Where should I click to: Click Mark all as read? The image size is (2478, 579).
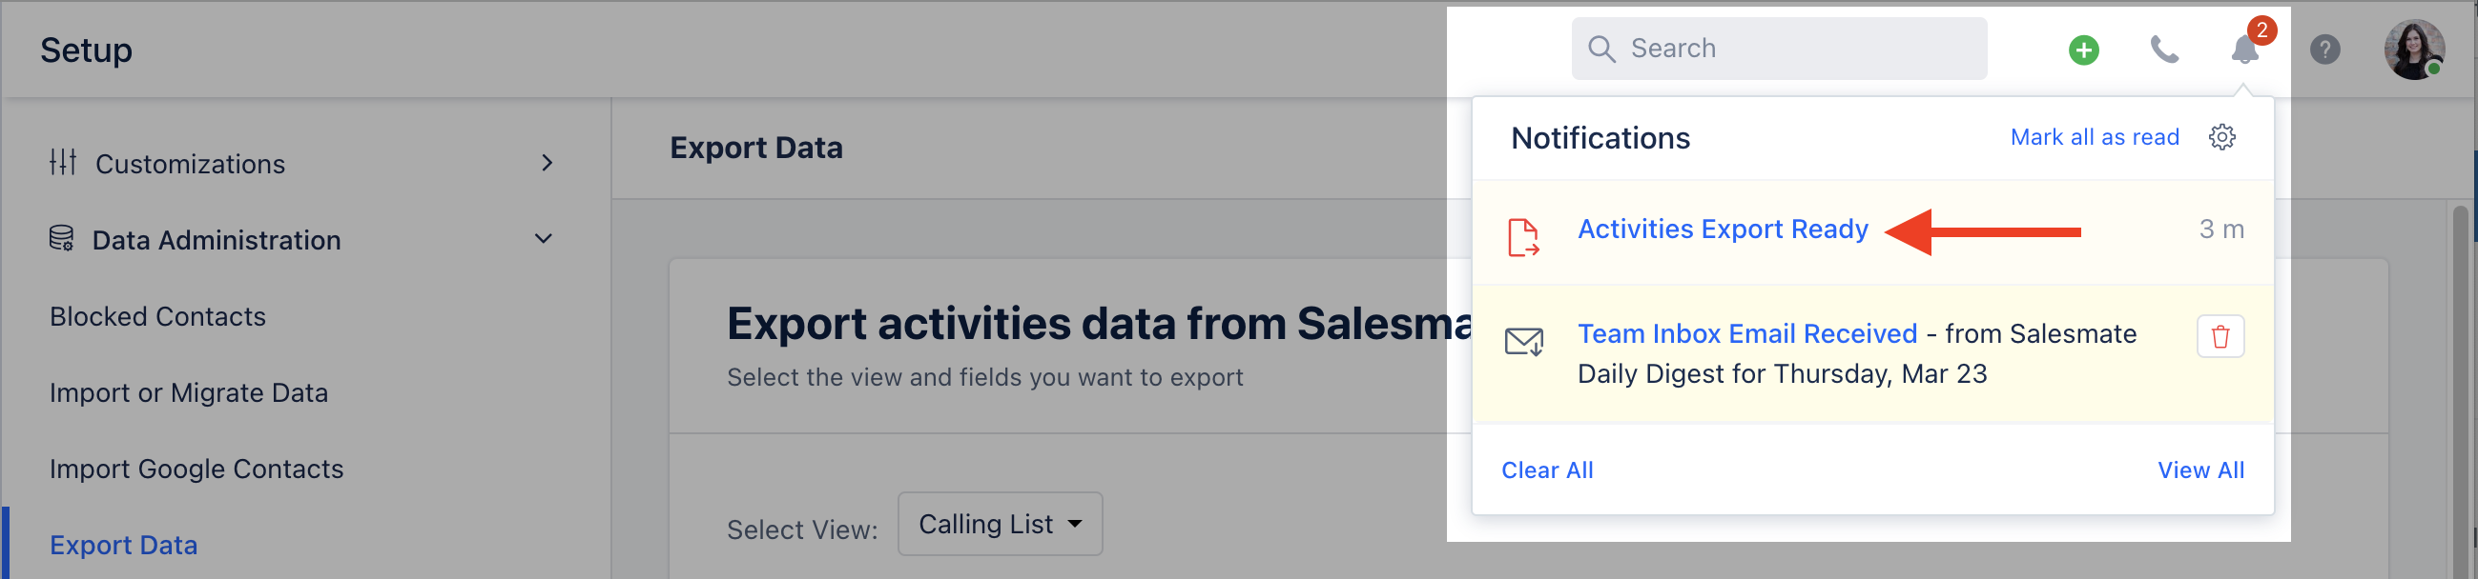click(x=2095, y=137)
